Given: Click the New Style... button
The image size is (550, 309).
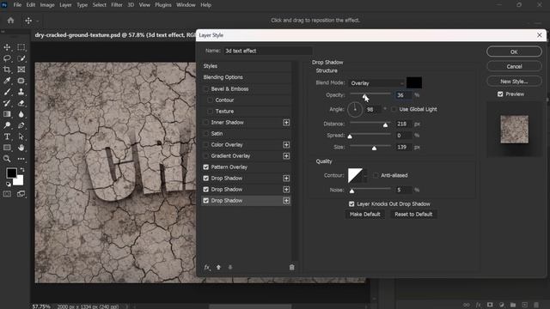Looking at the screenshot, I should click(514, 82).
